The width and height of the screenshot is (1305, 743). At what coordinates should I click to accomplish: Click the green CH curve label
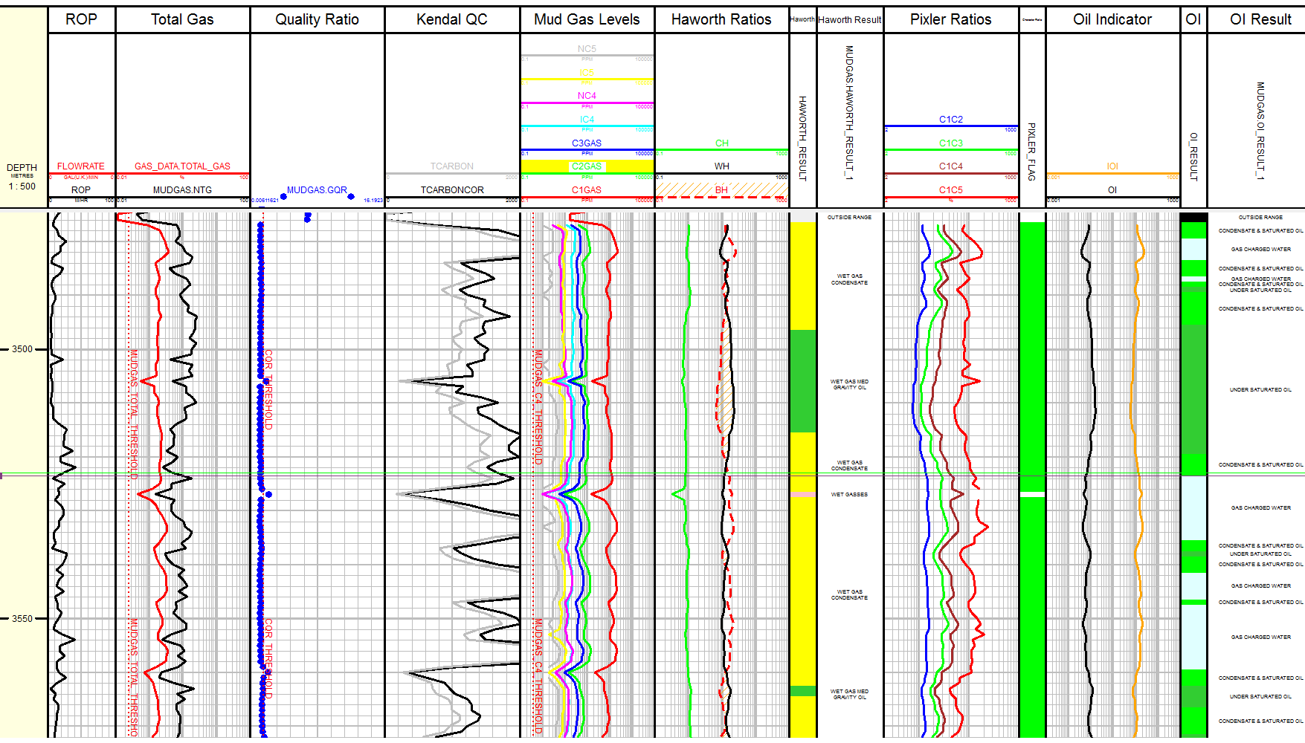(721, 143)
